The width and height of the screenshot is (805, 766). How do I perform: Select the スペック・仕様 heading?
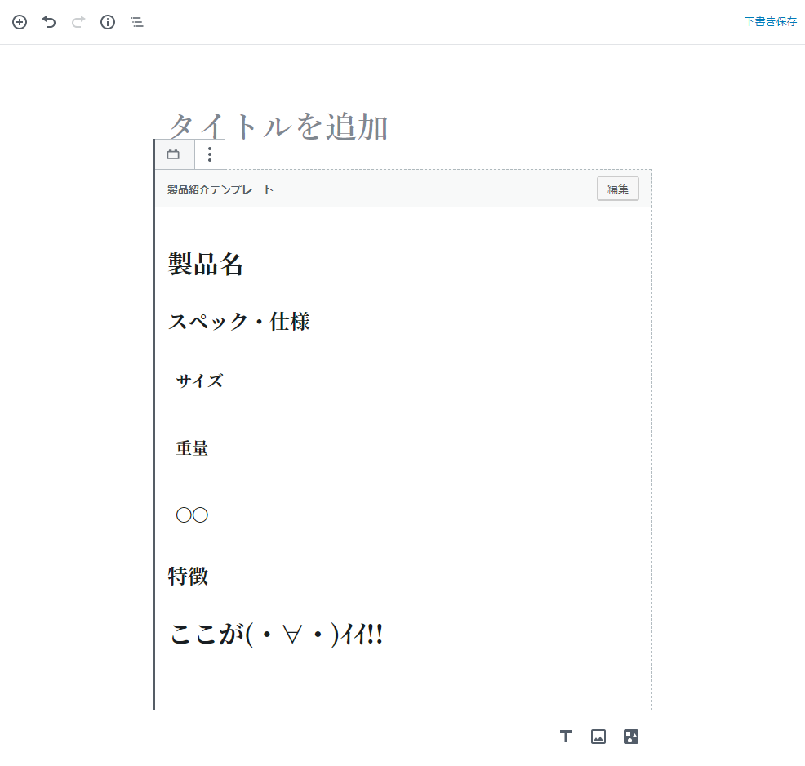tap(239, 322)
